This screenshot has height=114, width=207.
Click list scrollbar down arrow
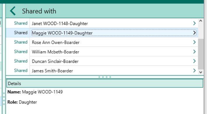pos(201,72)
